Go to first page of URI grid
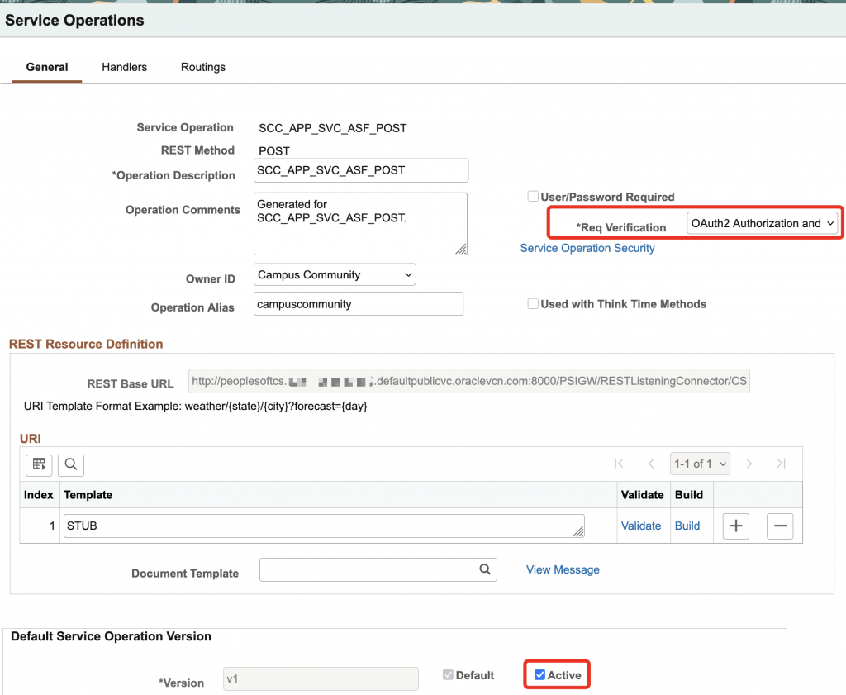846x695 pixels. (619, 464)
